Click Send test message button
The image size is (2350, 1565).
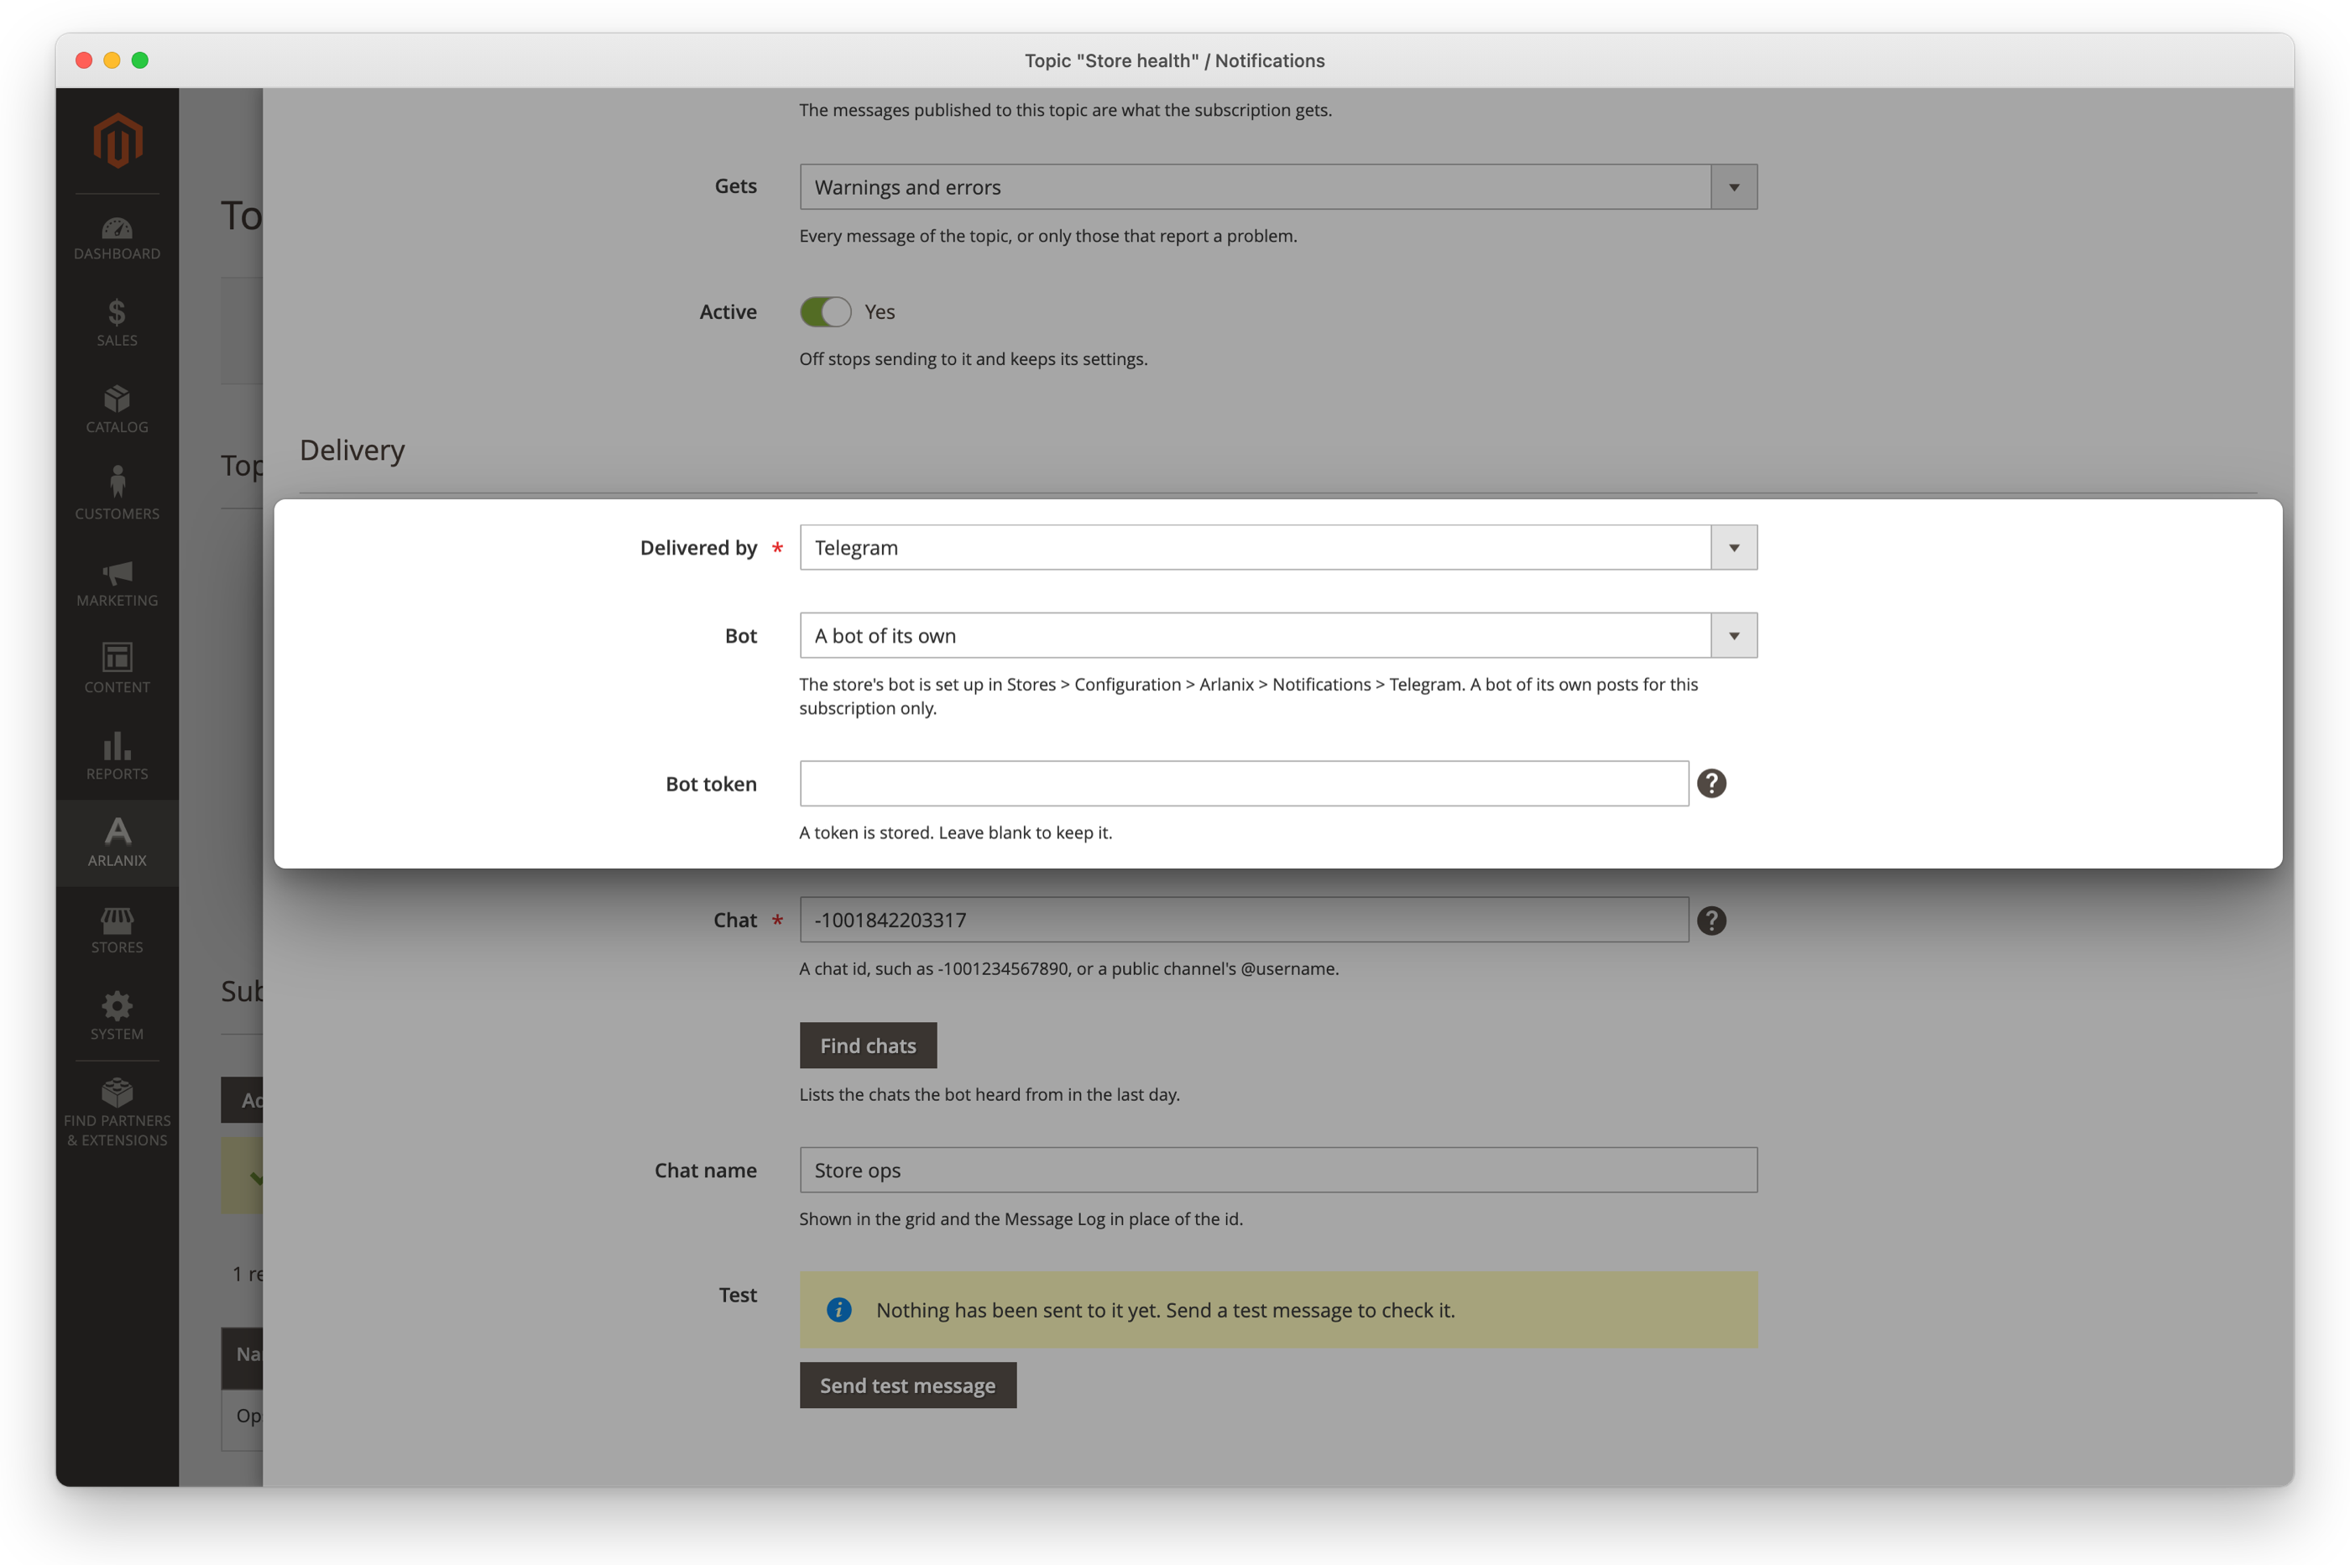pos(907,1385)
